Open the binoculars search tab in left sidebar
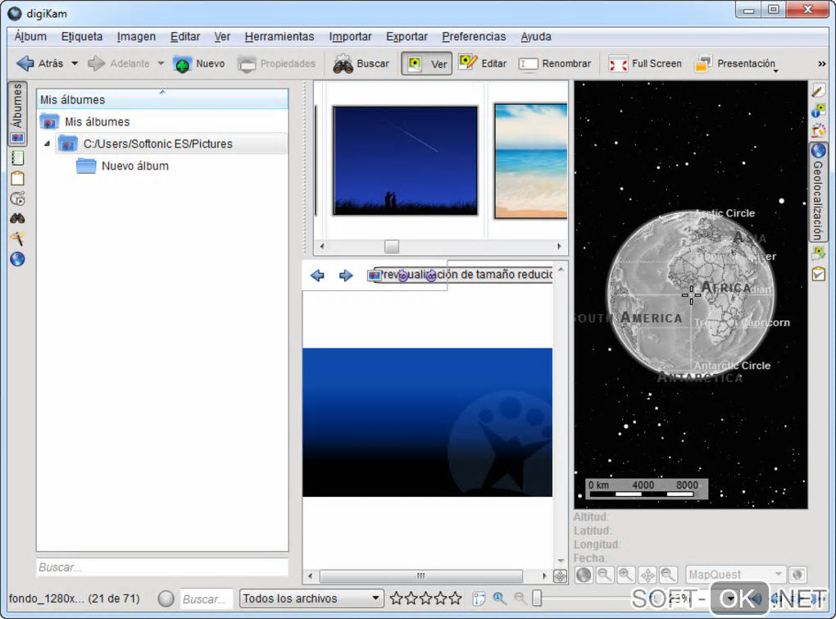Image resolution: width=836 pixels, height=619 pixels. (x=17, y=218)
